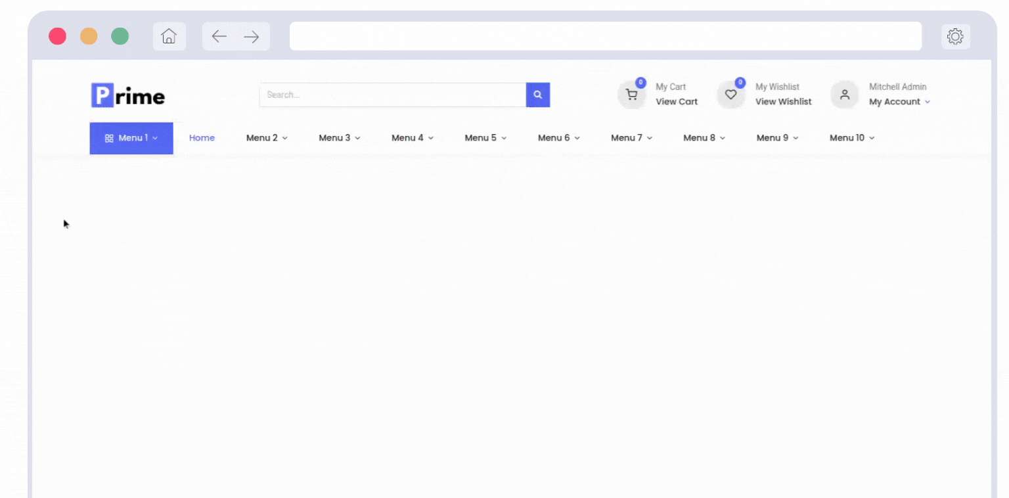Click the browser home icon

pyautogui.click(x=169, y=37)
